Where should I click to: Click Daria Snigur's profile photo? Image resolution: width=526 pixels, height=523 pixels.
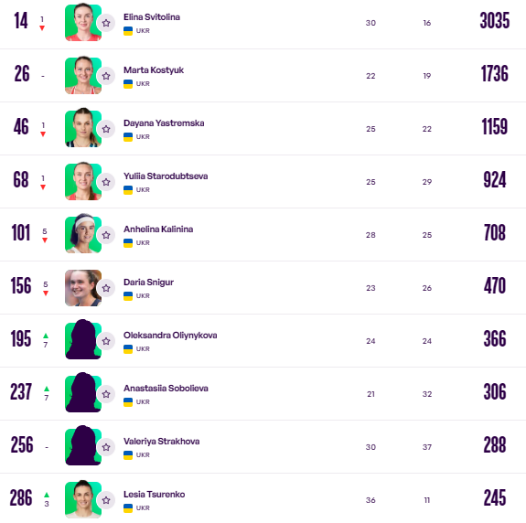pyautogui.click(x=83, y=288)
